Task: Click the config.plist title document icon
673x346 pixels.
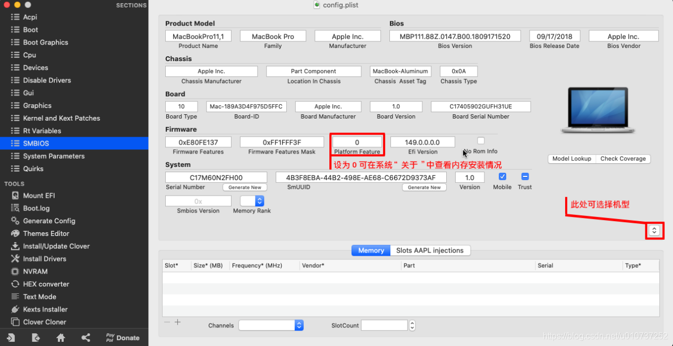Action: (318, 5)
